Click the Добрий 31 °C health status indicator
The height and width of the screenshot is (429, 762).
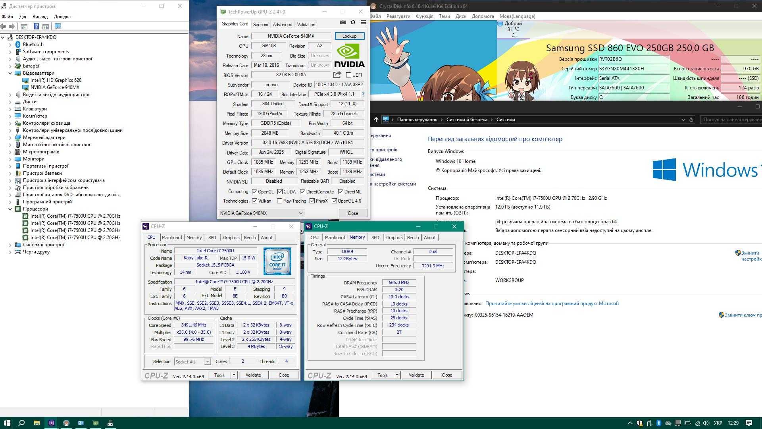coord(513,30)
